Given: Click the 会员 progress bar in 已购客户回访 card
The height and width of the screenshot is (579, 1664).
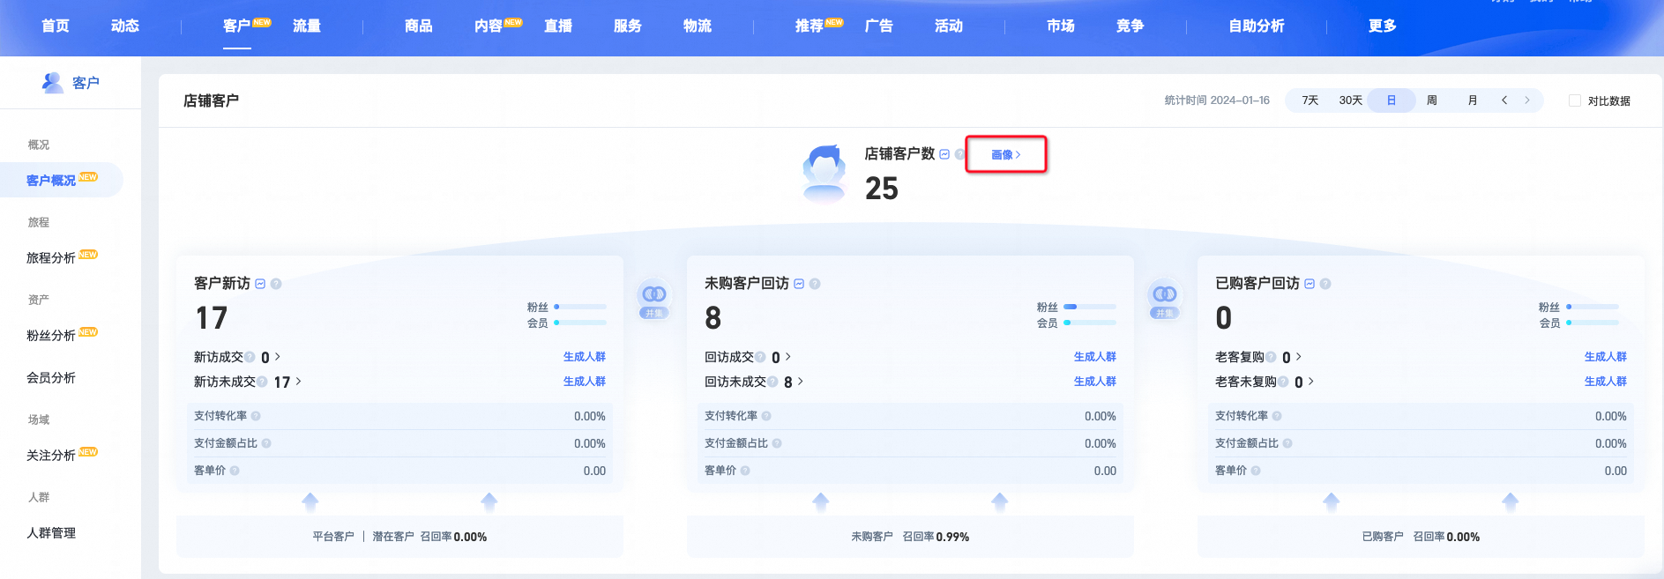Looking at the screenshot, I should [1593, 323].
